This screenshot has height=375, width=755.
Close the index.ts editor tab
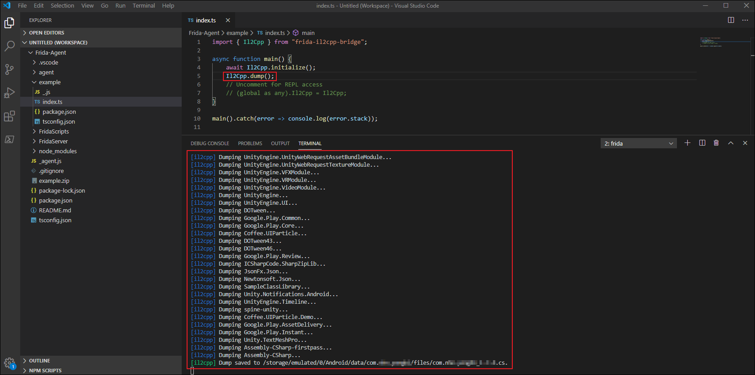228,20
